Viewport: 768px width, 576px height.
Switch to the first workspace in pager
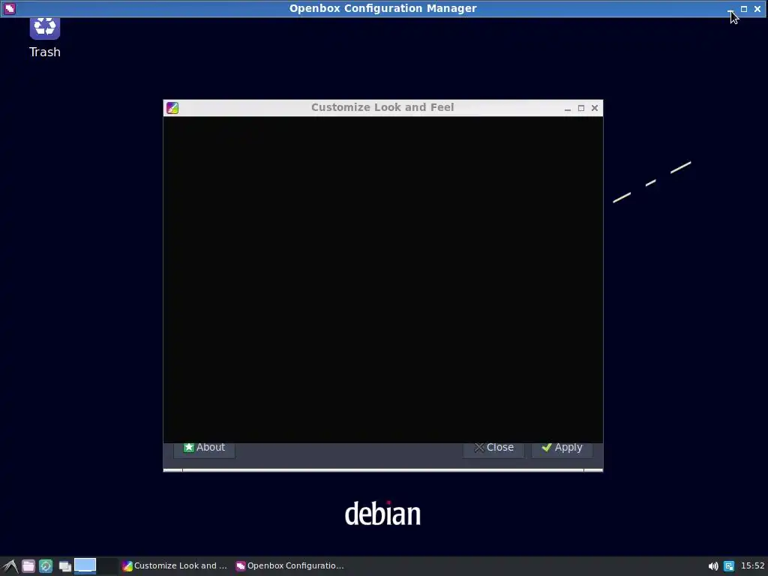[85, 565]
